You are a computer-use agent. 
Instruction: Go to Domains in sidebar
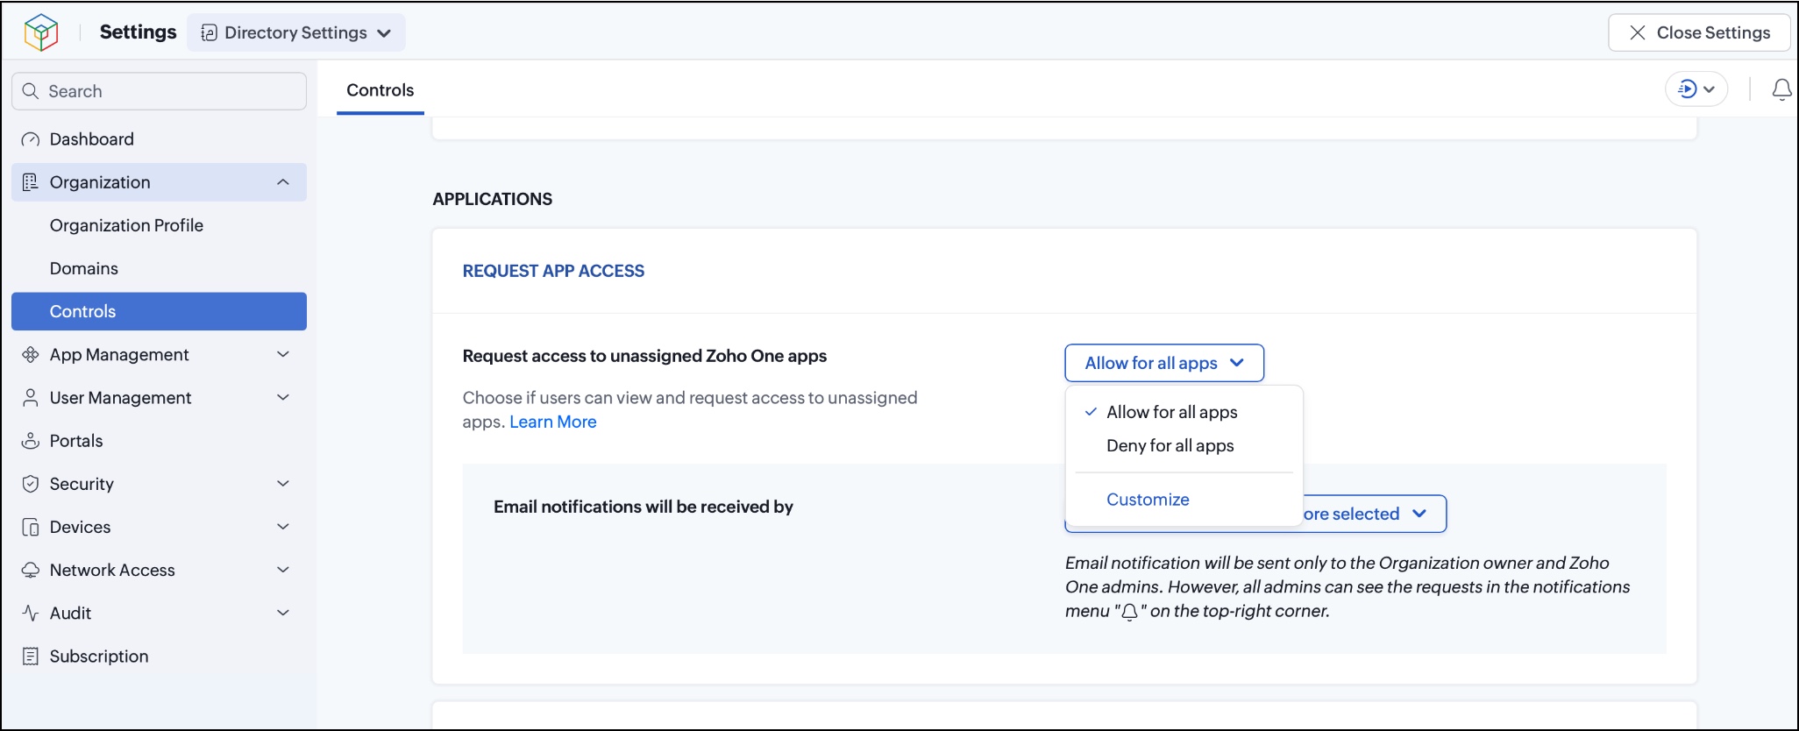click(84, 268)
